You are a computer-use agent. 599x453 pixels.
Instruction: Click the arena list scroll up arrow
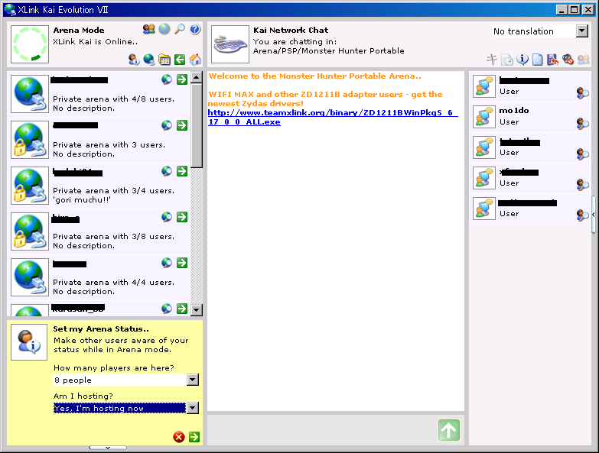197,77
